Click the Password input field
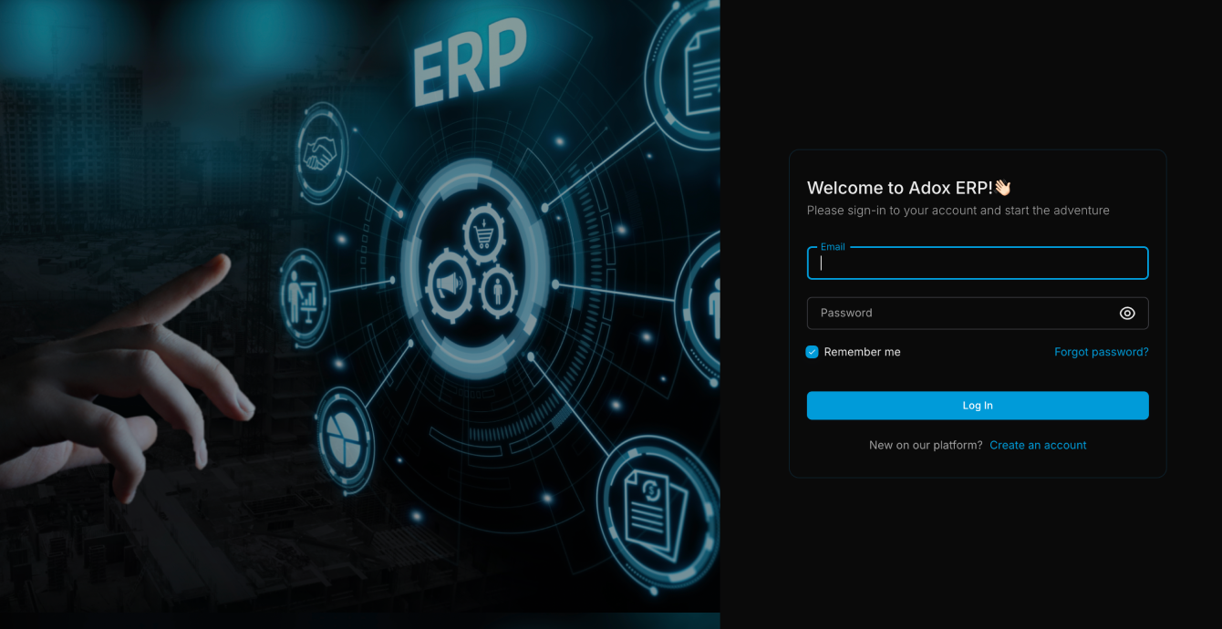Viewport: 1222px width, 629px height. click(x=962, y=313)
